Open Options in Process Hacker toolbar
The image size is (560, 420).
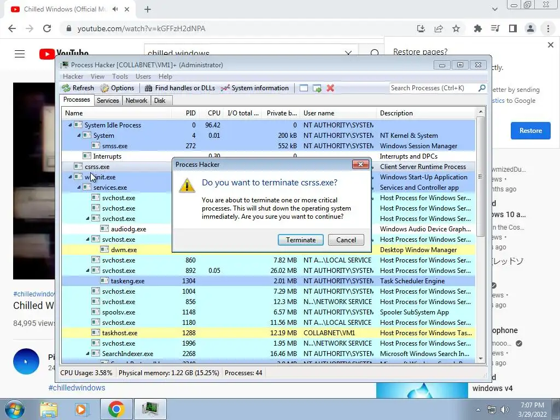pos(117,88)
